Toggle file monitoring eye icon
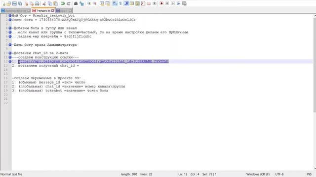The width and height of the screenshot is (316, 177). (x=155, y=3)
